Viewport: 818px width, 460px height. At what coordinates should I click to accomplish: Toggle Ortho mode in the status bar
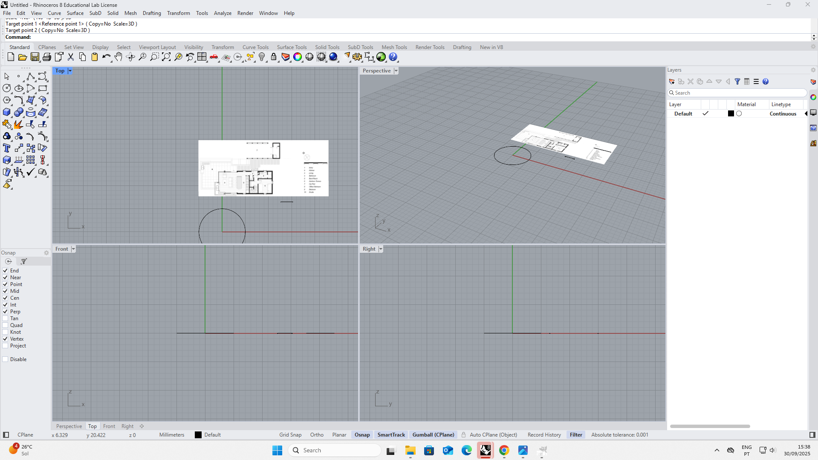317,434
